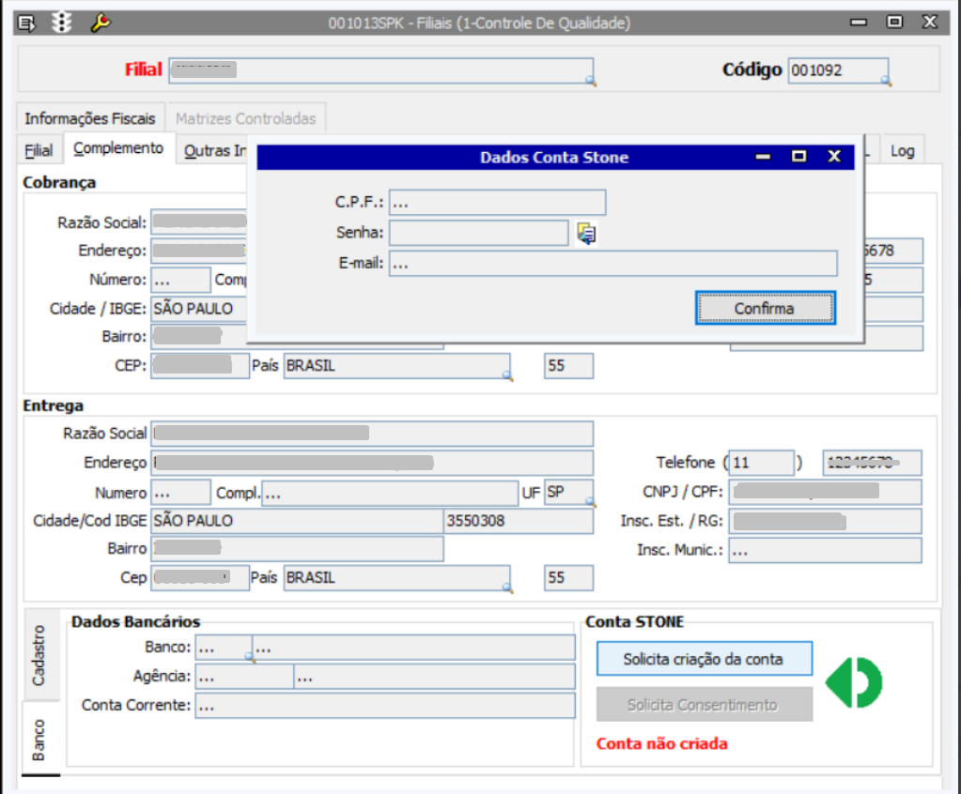Open the Log tab

pyautogui.click(x=902, y=150)
